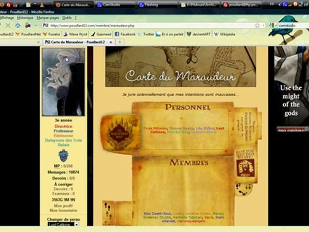Viewport: 309px width, 232px height.
Task: Click the Marauder's Map emblem image
Action: (120, 133)
